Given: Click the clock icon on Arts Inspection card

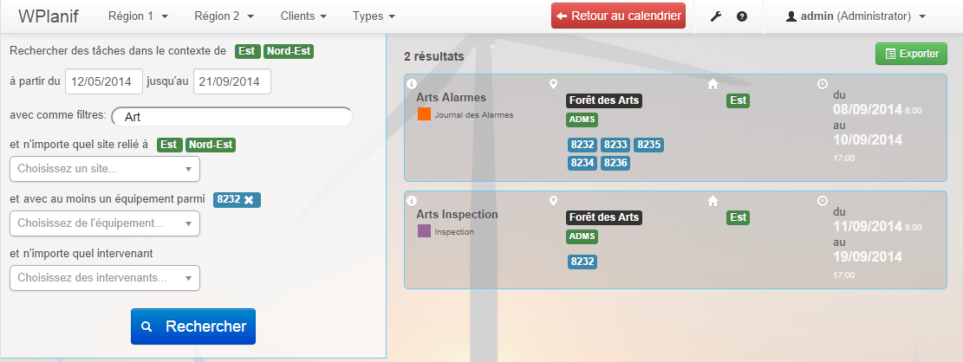Looking at the screenshot, I should pos(822,201).
